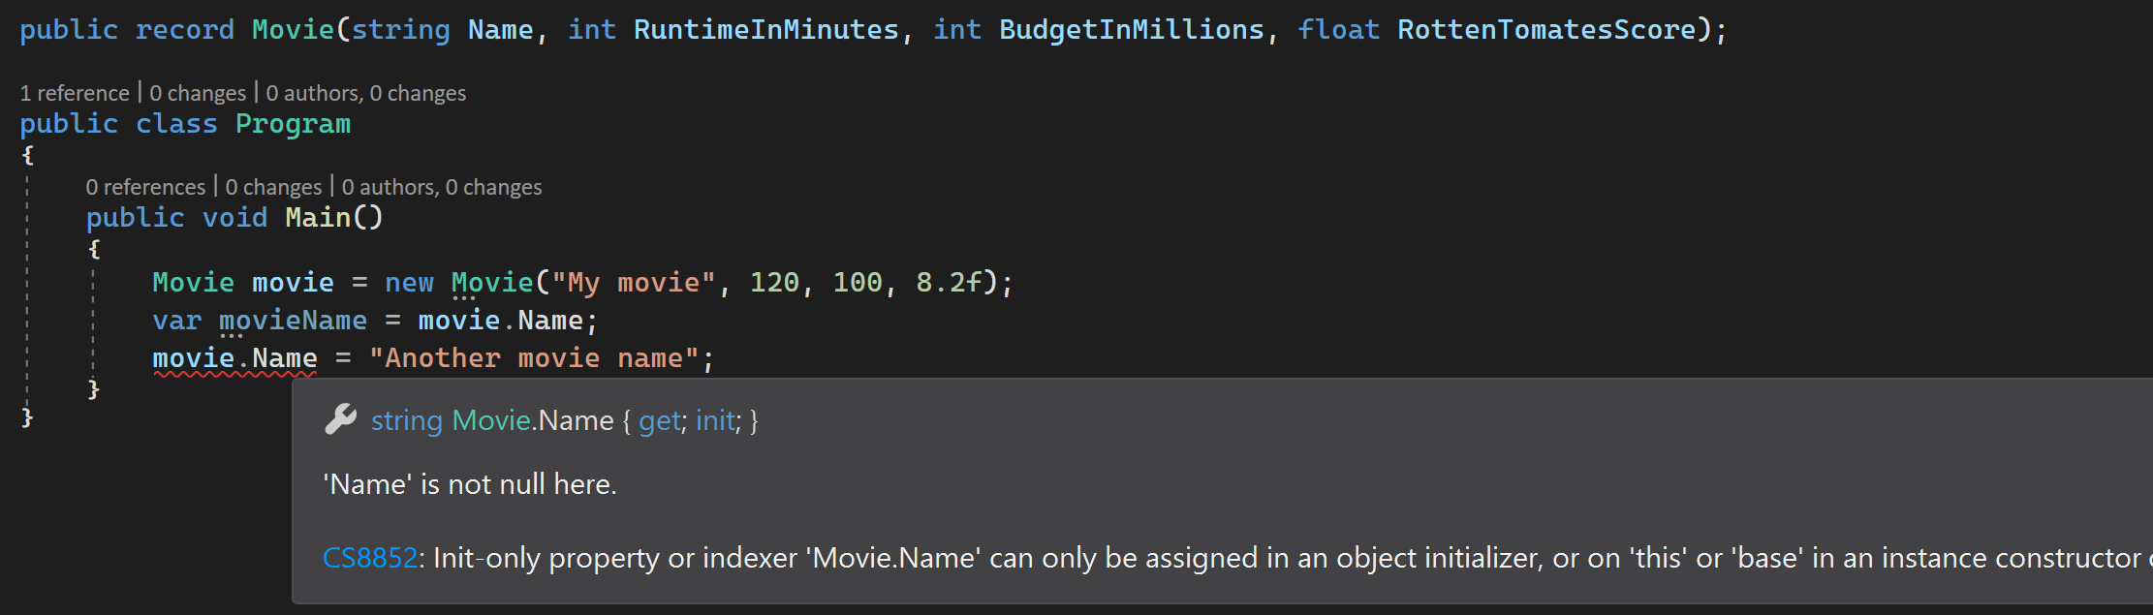This screenshot has height=615, width=2153.
Task: Click the Program class name
Action: tap(293, 123)
